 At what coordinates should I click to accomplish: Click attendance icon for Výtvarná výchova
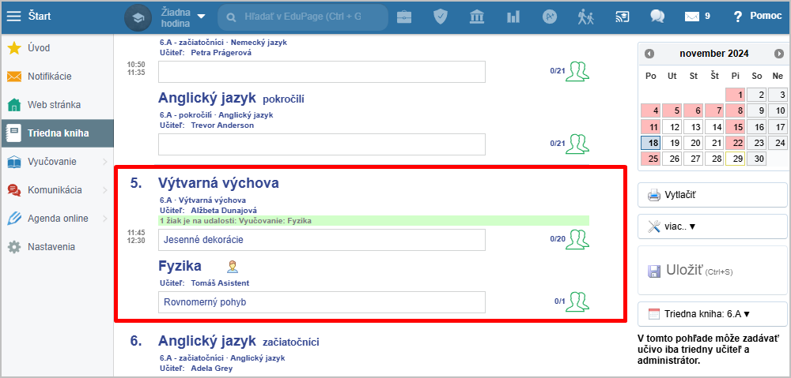click(x=577, y=239)
